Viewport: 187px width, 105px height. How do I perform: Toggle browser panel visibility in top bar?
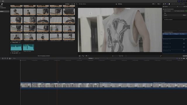click(179, 1)
